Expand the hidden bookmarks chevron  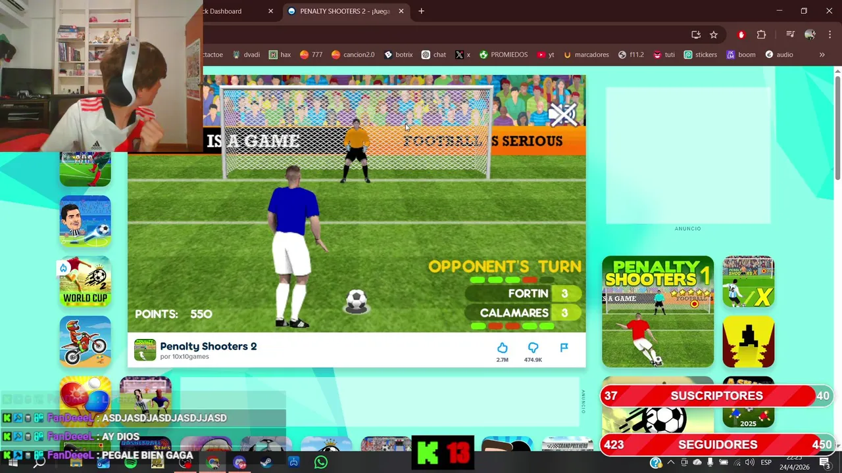coord(822,55)
